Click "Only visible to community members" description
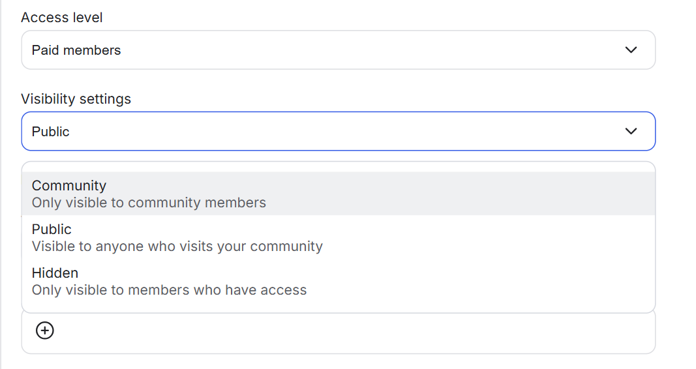Viewport: 696px width, 369px height. tap(149, 203)
